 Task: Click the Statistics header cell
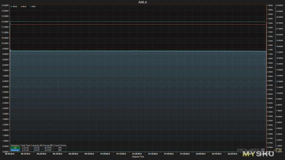[15, 145]
